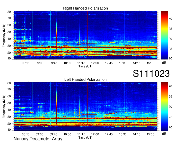Click the 40 value on Right Handed colorbar
Screen dimensions: 175x142
170,19
